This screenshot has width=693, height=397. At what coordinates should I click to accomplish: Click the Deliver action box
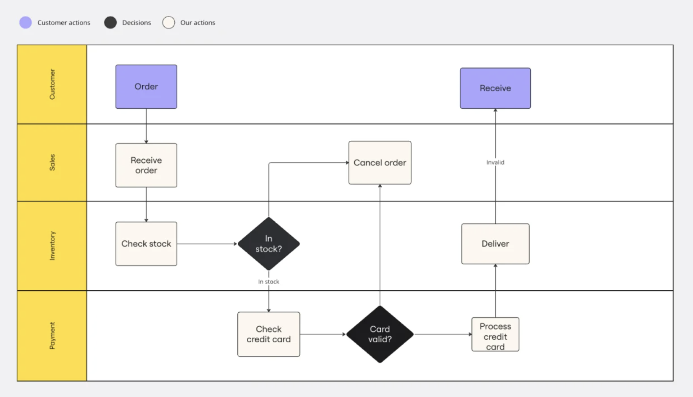(x=495, y=244)
